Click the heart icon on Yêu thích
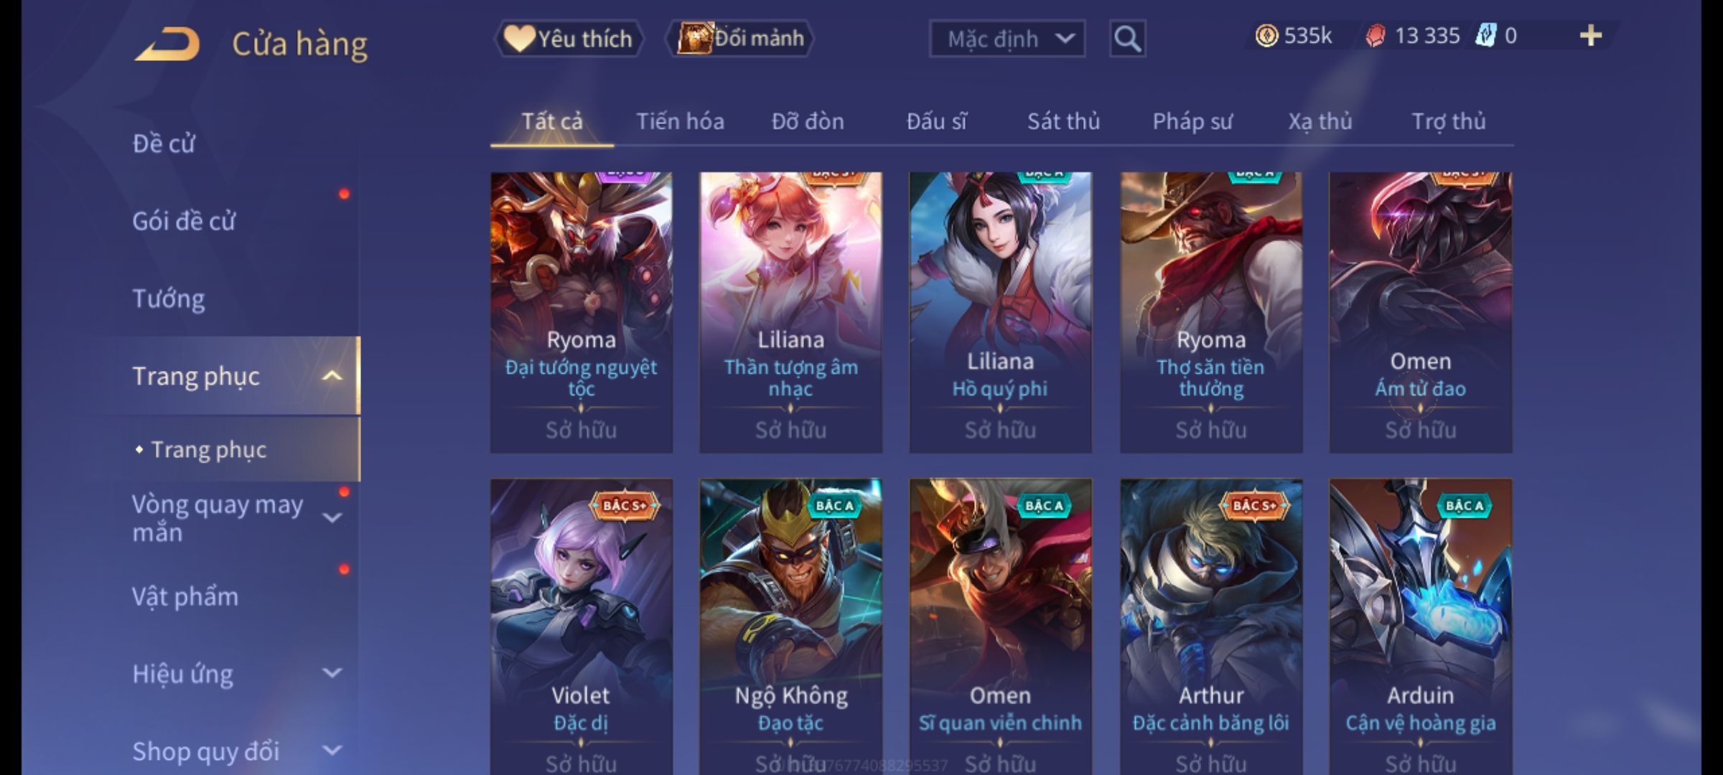The image size is (1723, 775). pyautogui.click(x=518, y=38)
